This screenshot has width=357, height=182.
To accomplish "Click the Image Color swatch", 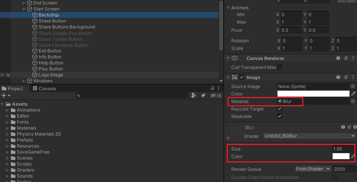I will [313, 94].
